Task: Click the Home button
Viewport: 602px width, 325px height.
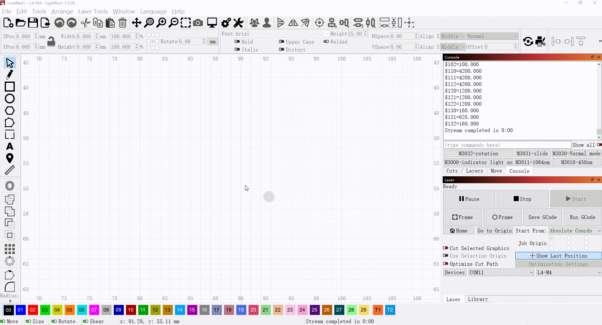Action: [458, 231]
